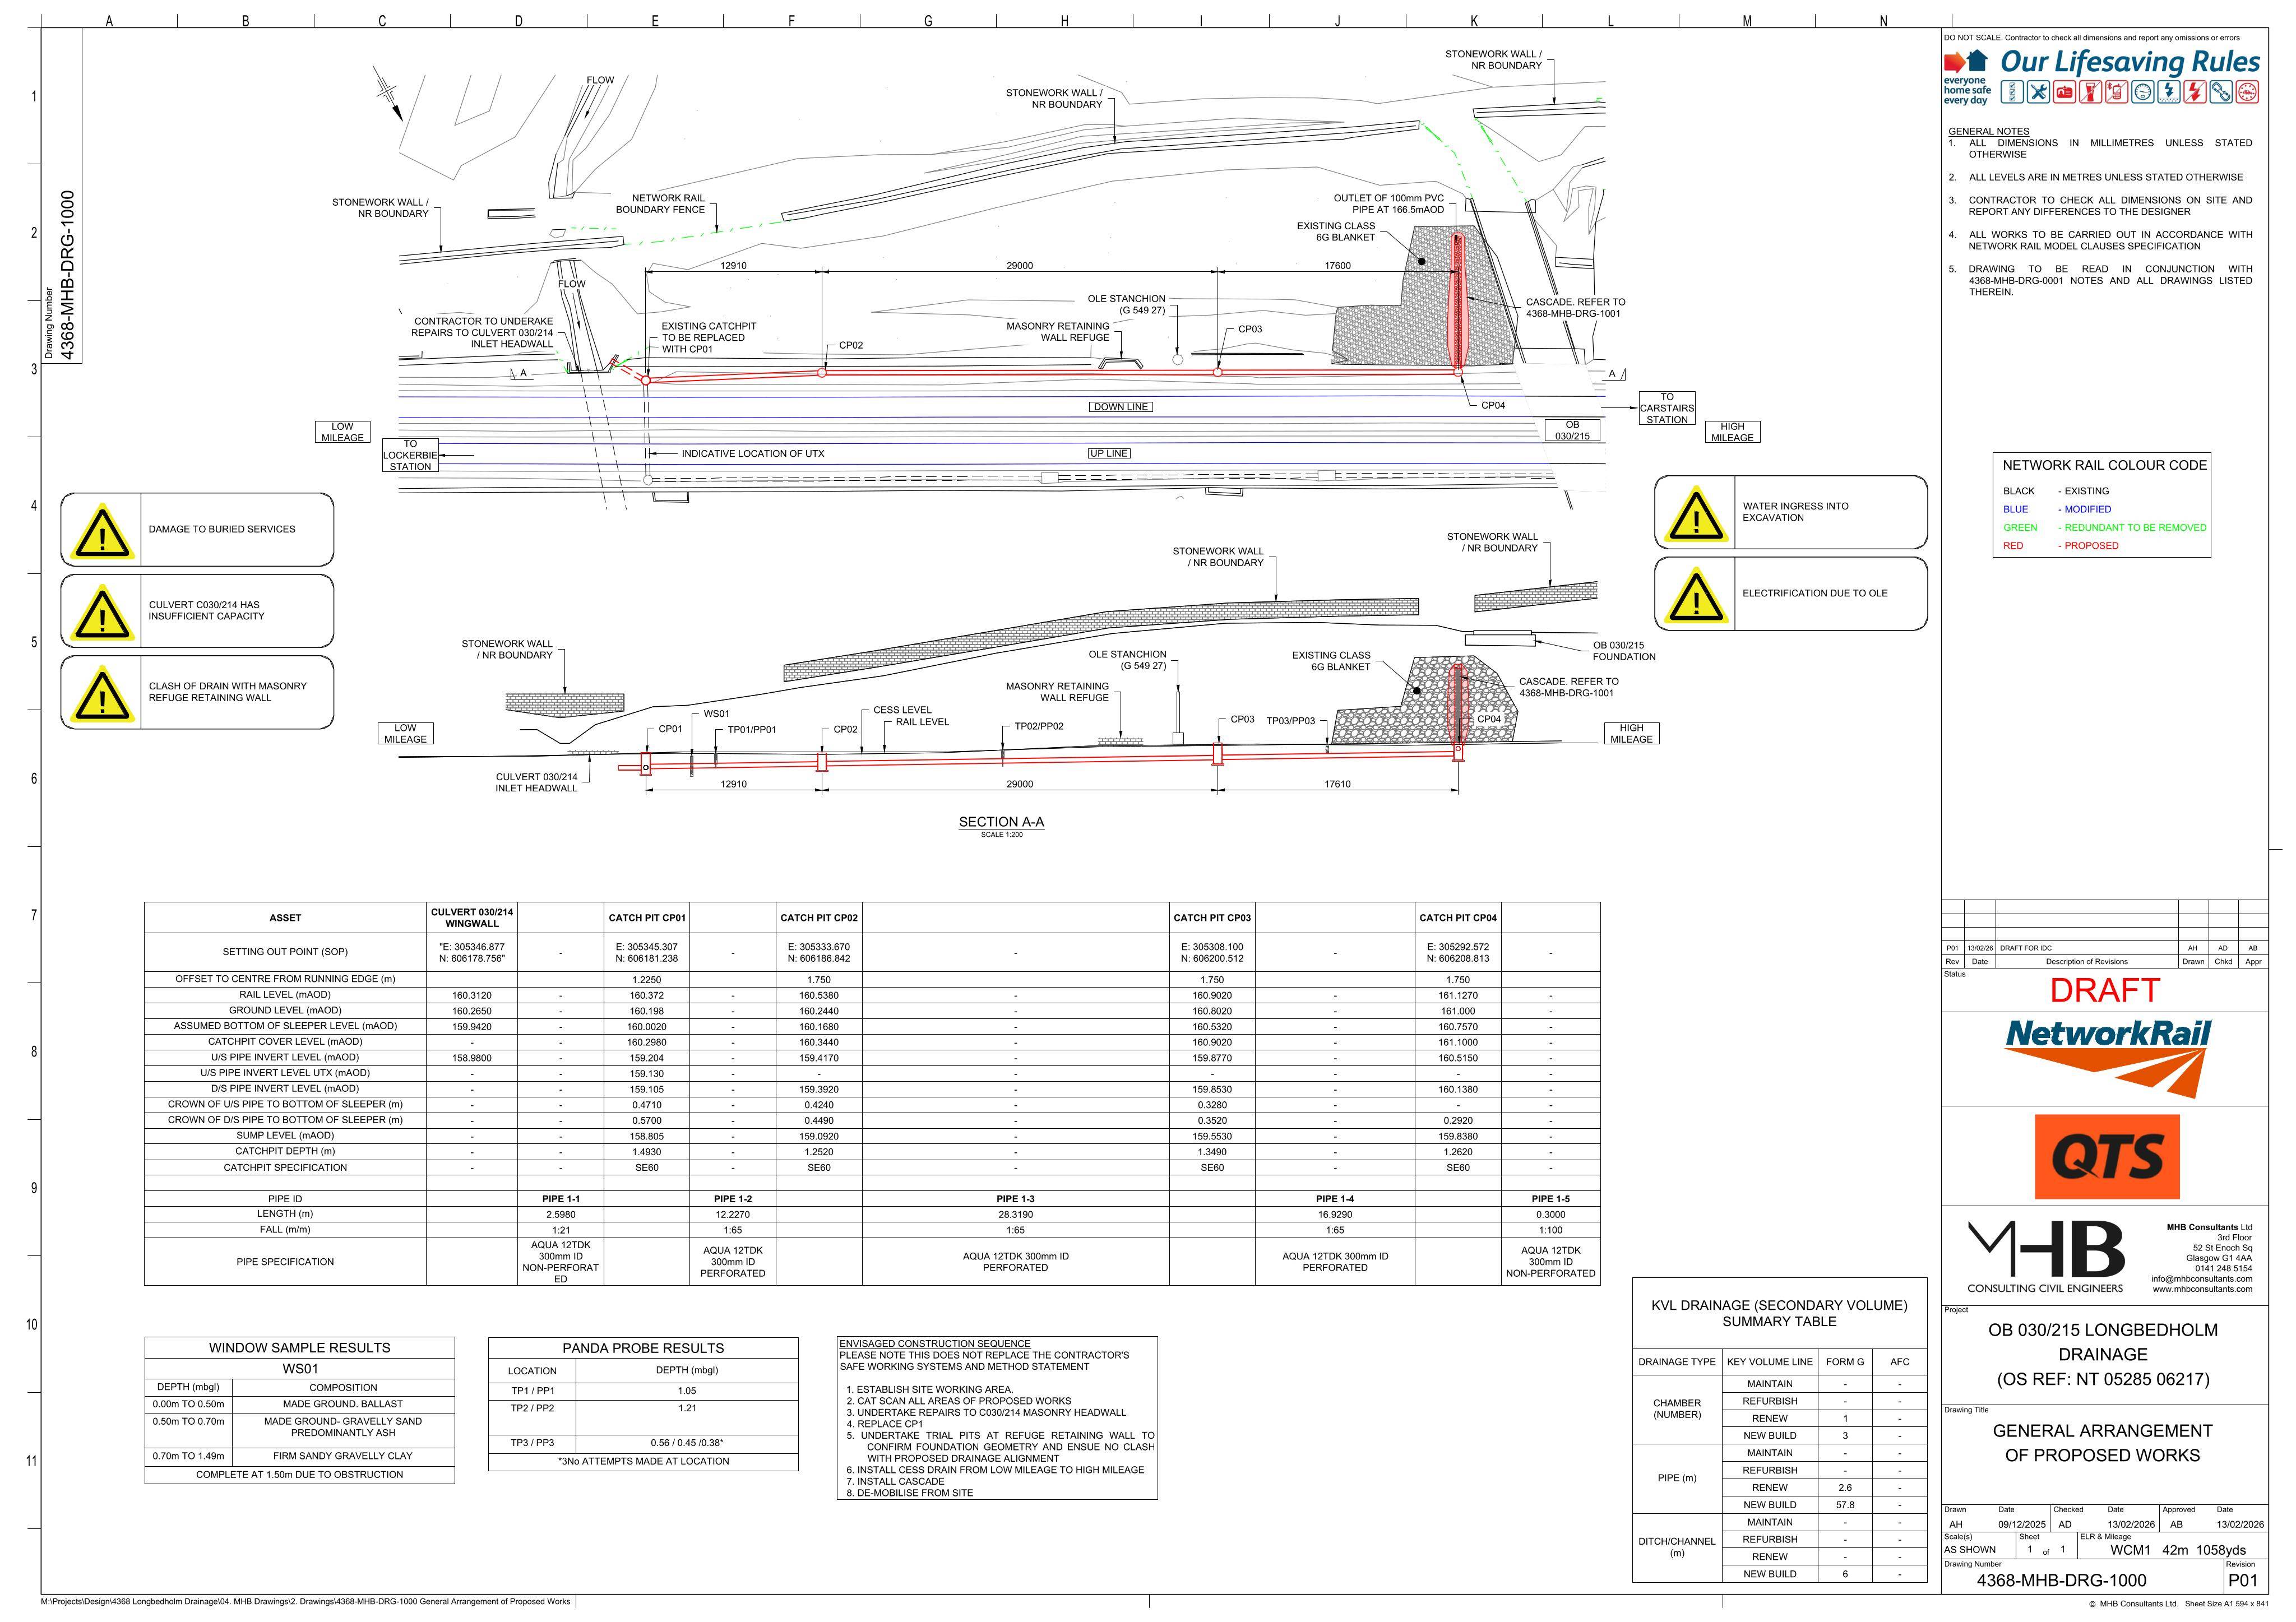Click the 17600 dimension on the plan
2296x1622 pixels.
click(x=1337, y=266)
